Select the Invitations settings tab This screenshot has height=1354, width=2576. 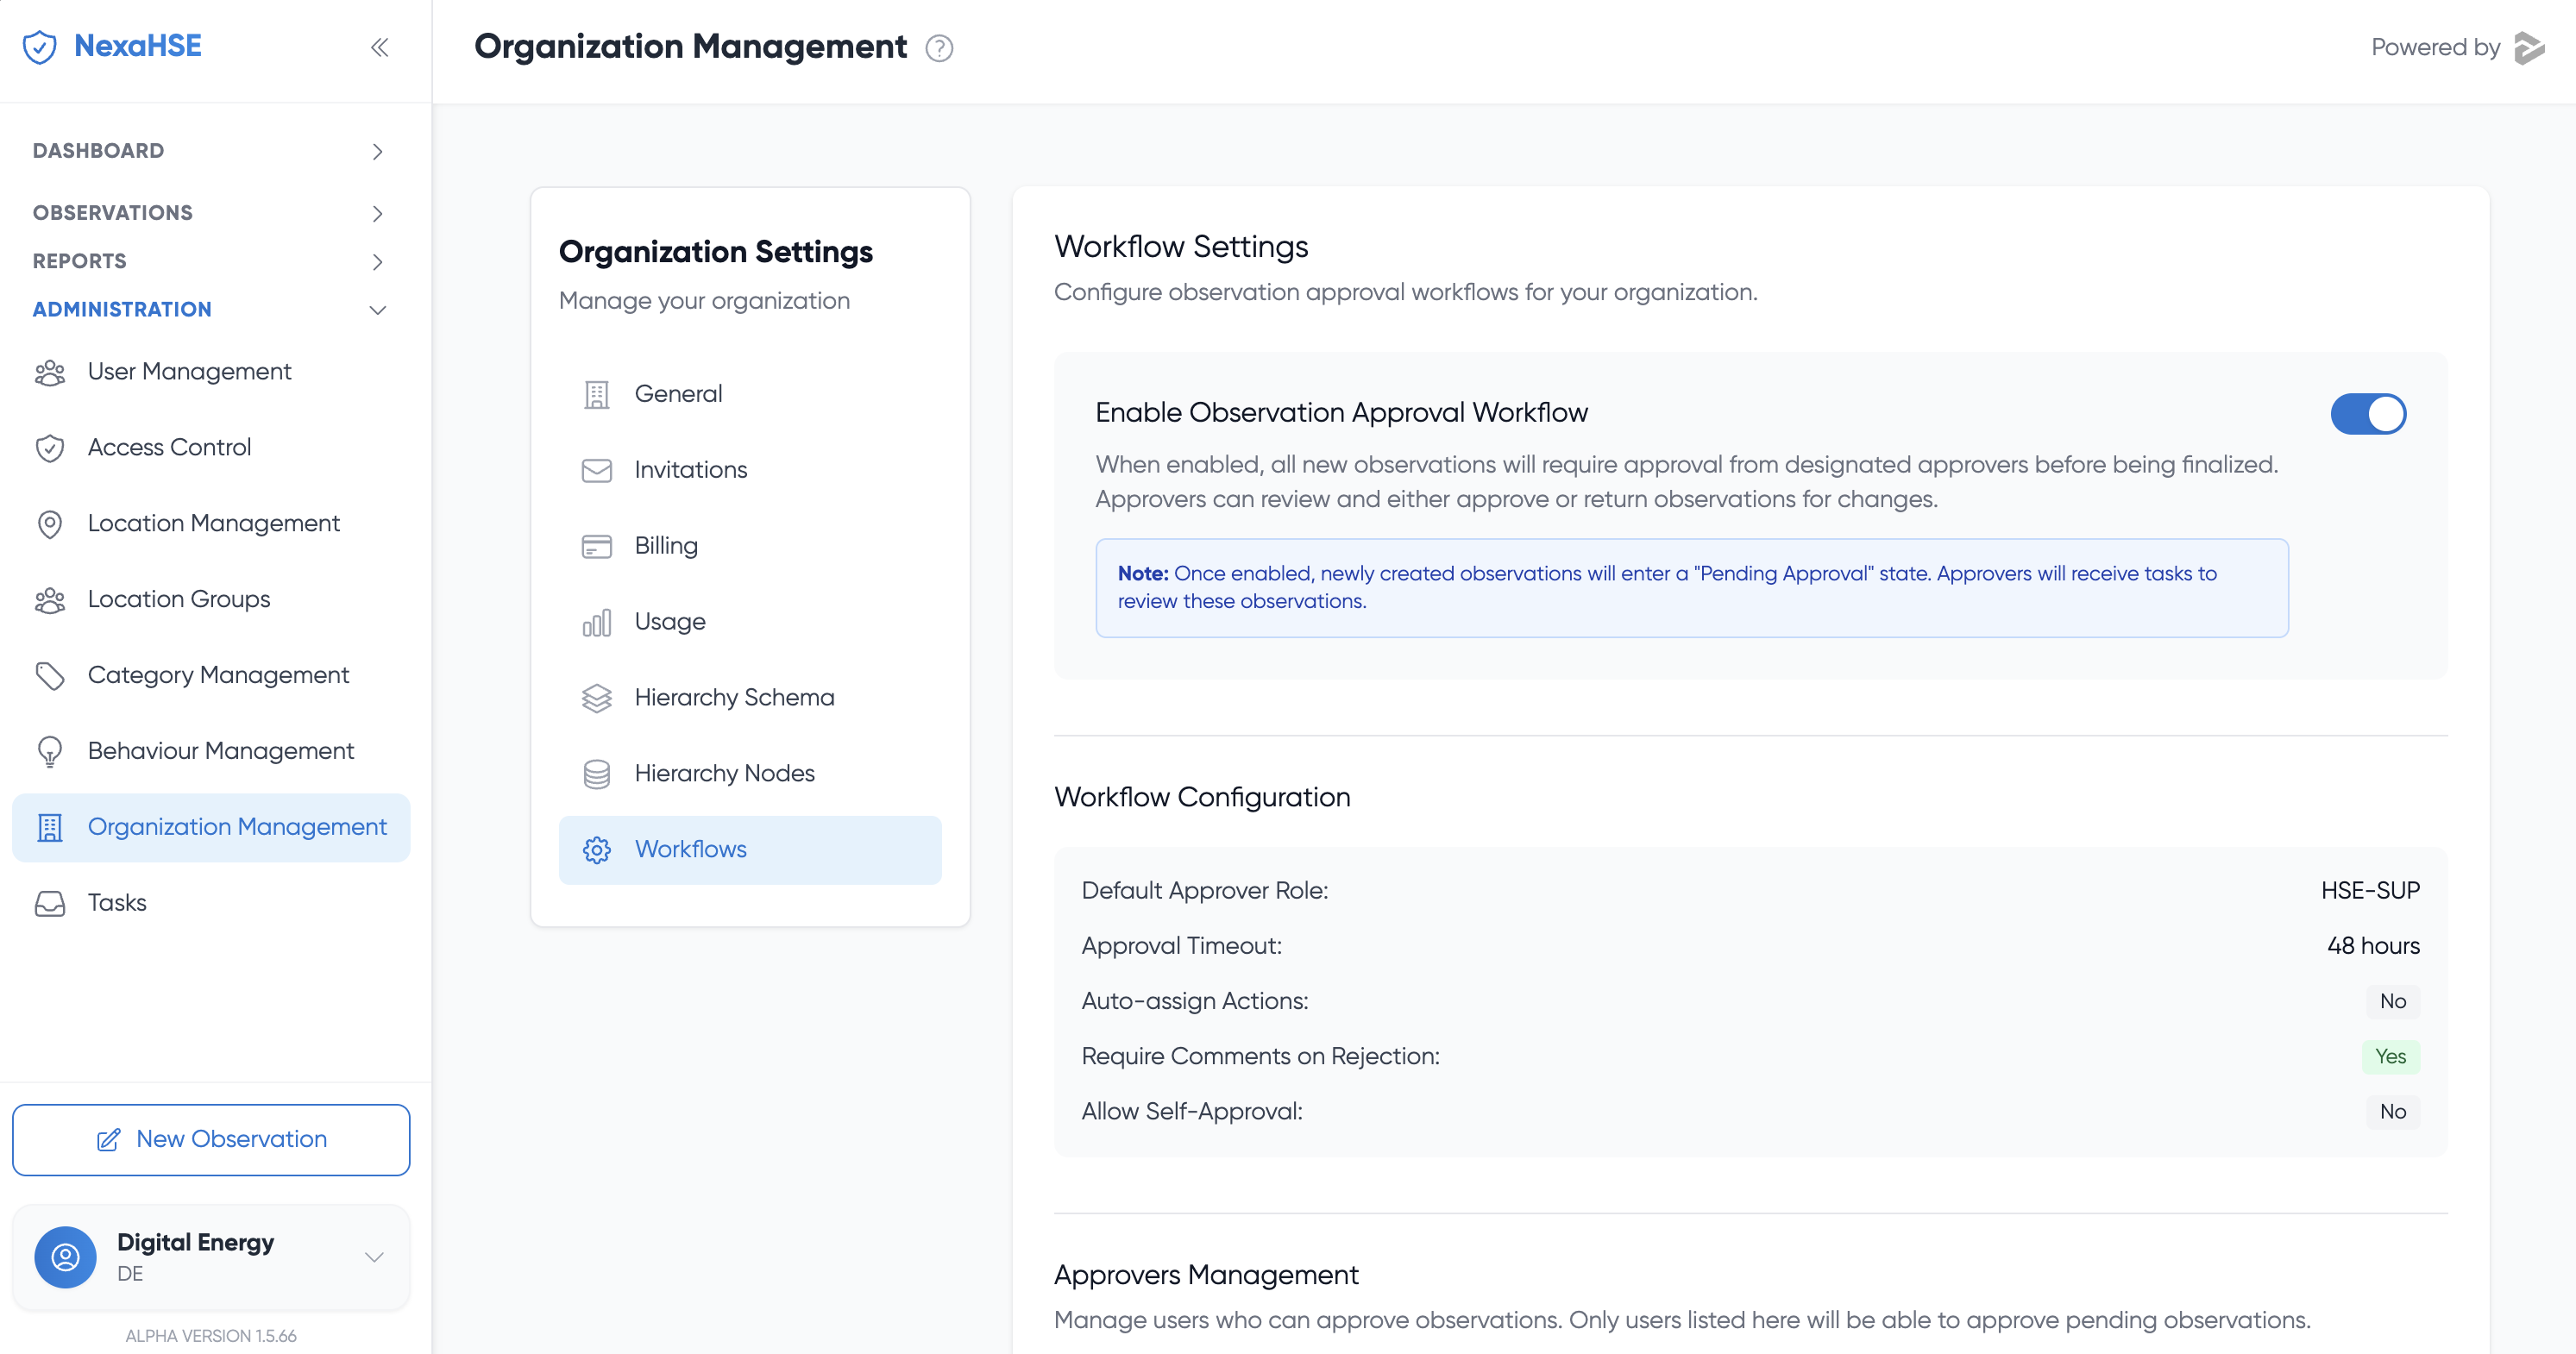tap(750, 470)
